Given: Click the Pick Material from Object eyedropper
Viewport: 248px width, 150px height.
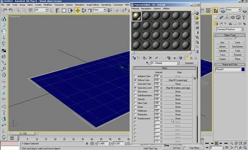Looking at the screenshot, I should (148, 63).
